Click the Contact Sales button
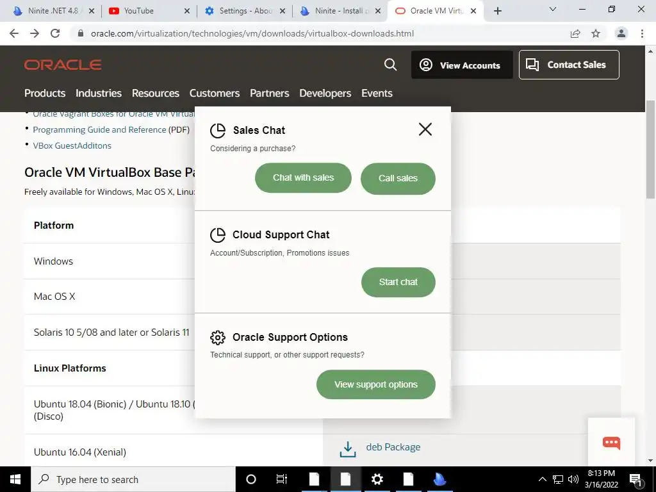Screen dimensions: 656x492 (569, 65)
